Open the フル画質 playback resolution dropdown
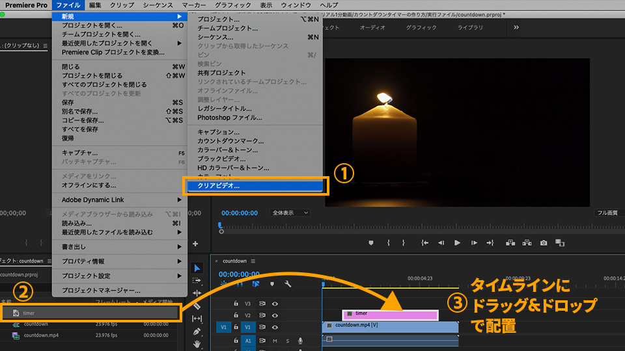The image size is (625, 351). (x=609, y=213)
